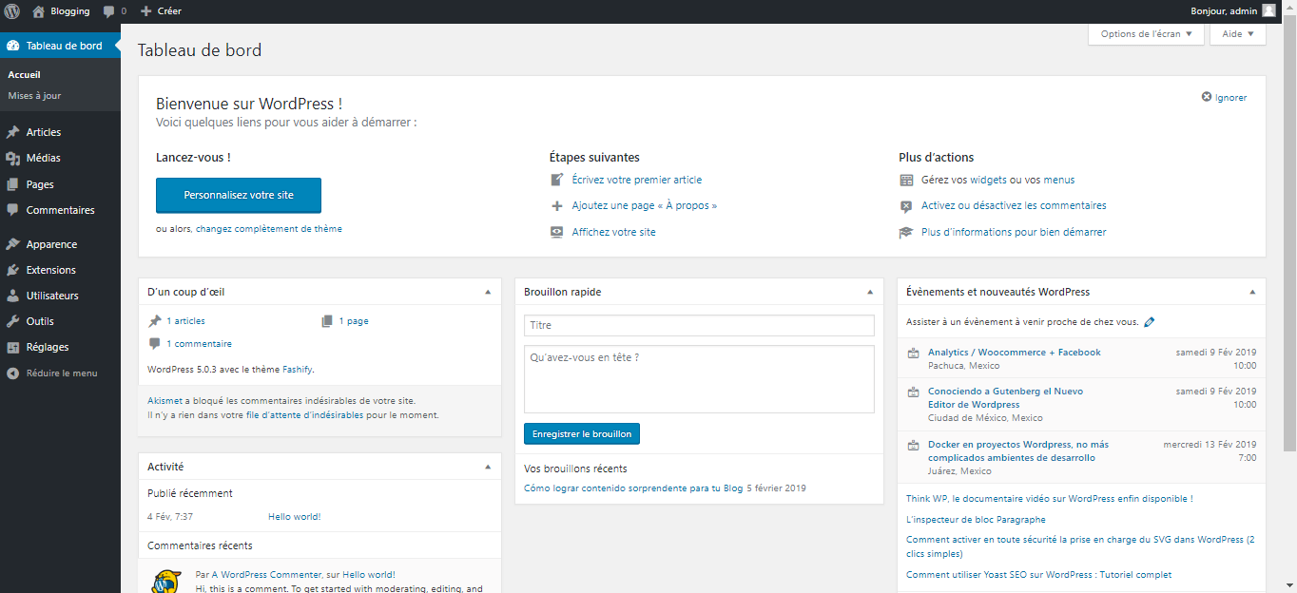Open the Think WP documentary news link
Screen dimensions: 1297x593
[x=1049, y=498]
